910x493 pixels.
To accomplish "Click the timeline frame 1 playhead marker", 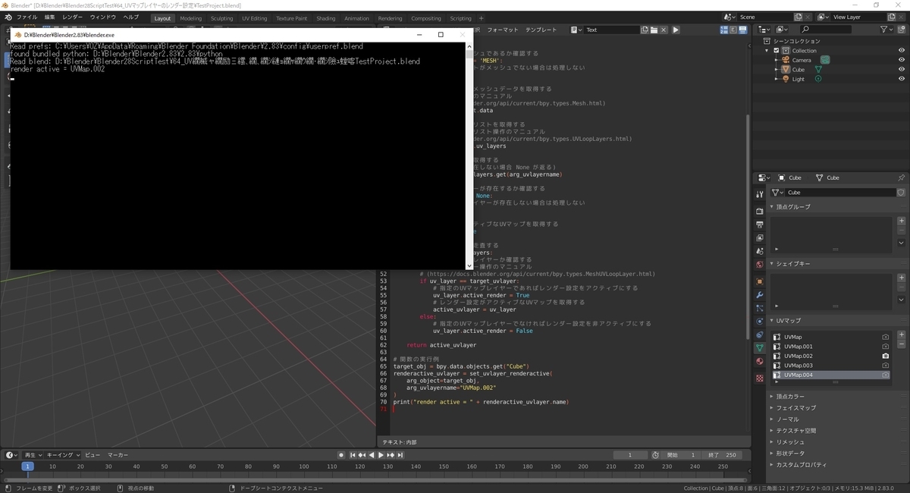I will (x=27, y=466).
